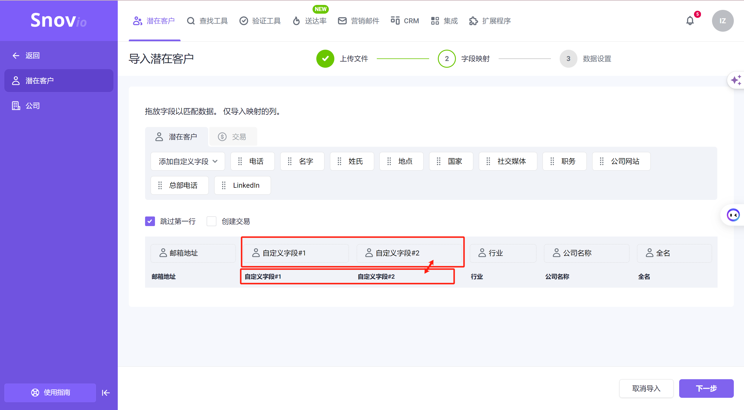The image size is (744, 410).
Task: Open the 扩展程序 menu
Action: 490,21
